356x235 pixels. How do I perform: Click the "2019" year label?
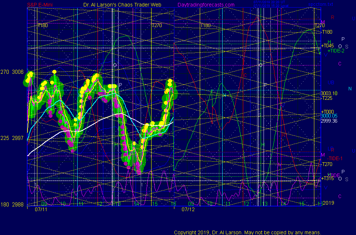click(x=328, y=203)
